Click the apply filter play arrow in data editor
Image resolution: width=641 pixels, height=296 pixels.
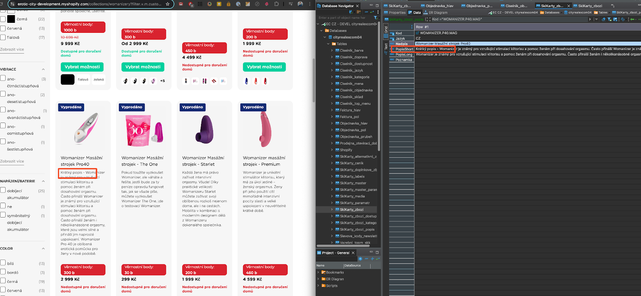(590, 19)
